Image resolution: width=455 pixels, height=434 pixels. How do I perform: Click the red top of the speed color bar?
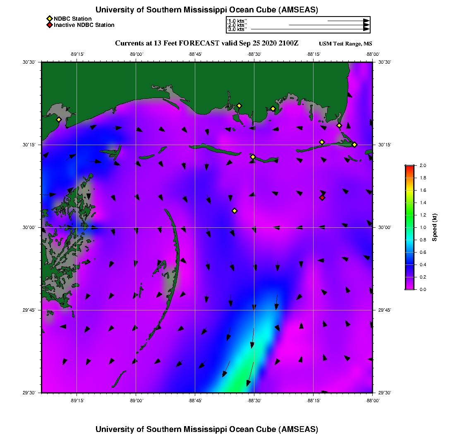pos(409,167)
